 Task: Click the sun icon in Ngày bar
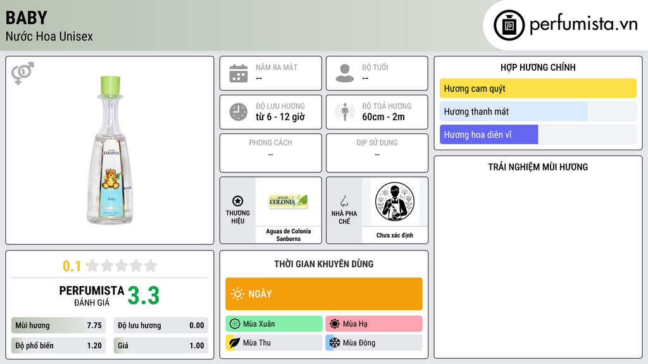(237, 294)
